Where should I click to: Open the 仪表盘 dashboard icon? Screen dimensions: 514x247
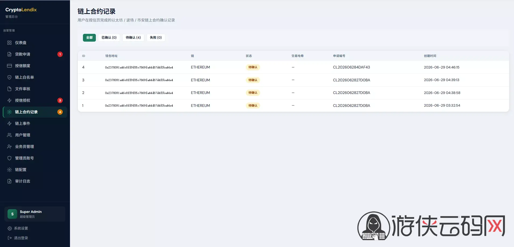point(9,43)
